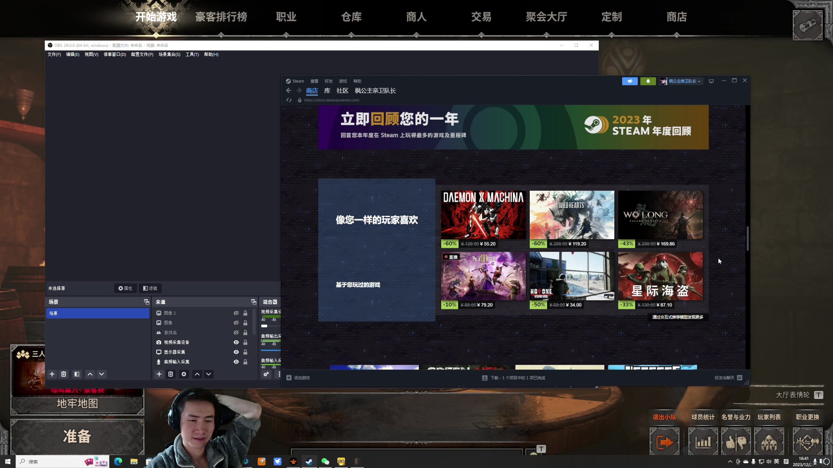Open source properties gear in Sources toolbar
This screenshot has width=833, height=468.
[x=184, y=374]
